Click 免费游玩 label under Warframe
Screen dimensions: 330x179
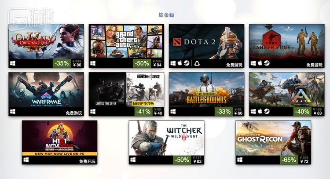click(73, 113)
